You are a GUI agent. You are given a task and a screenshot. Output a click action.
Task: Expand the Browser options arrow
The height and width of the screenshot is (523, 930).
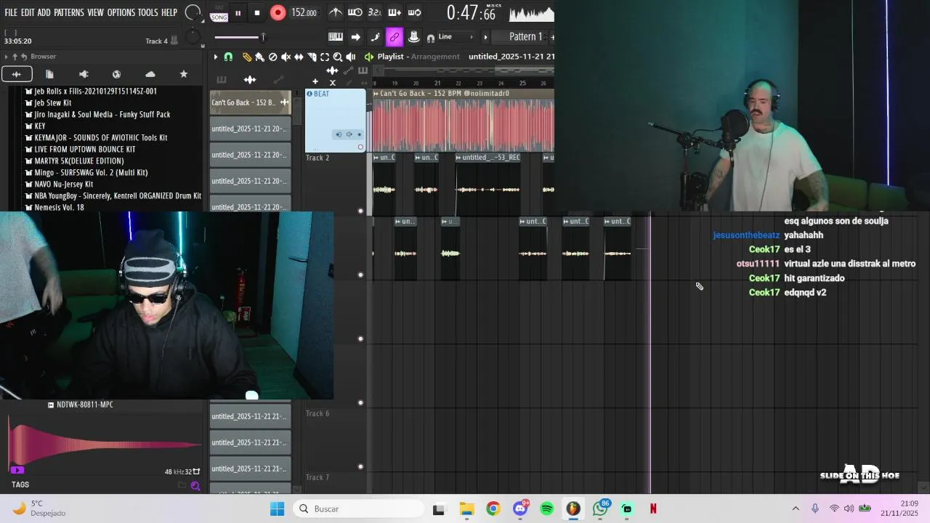tap(6, 57)
